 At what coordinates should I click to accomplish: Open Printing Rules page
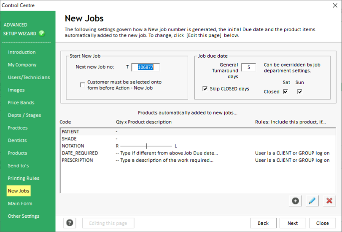pos(24,179)
